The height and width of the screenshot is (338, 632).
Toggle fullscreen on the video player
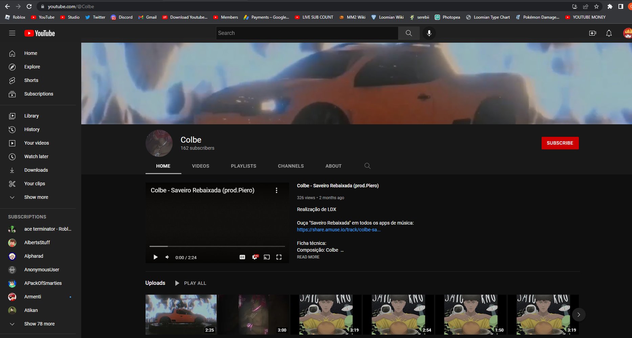tap(279, 257)
